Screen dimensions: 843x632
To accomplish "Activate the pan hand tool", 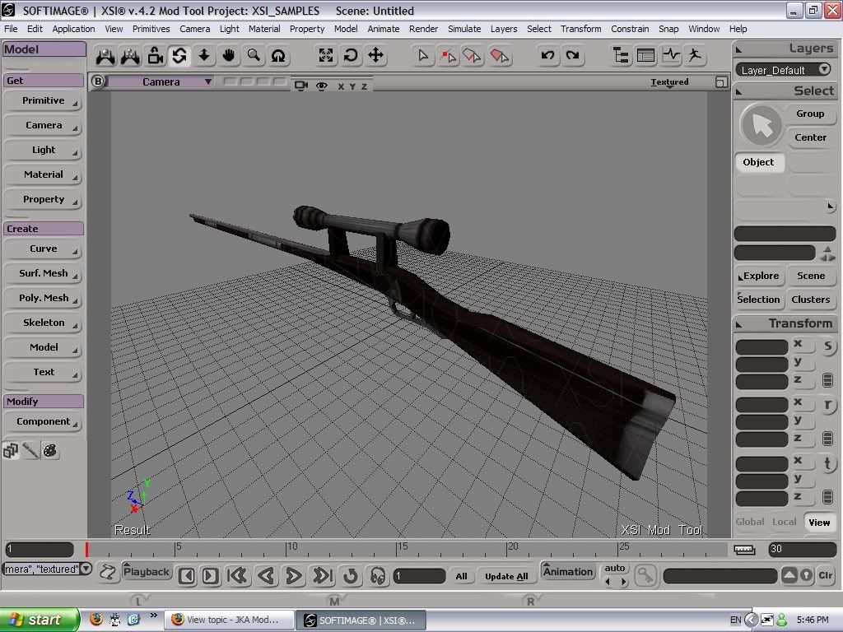I will point(229,55).
